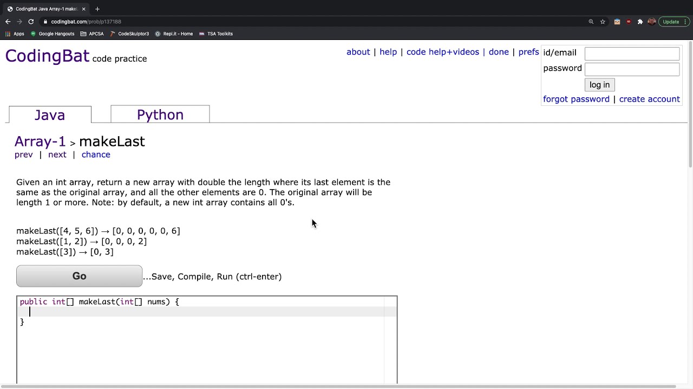This screenshot has width=693, height=389.
Task: Click the method signature line in editor
Action: coord(100,301)
